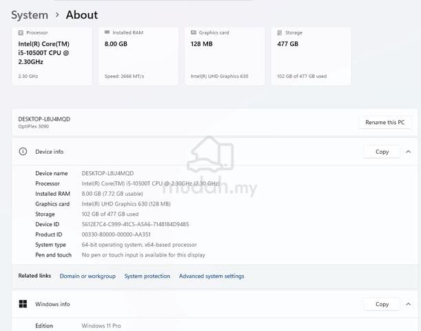The image size is (421, 331).
Task: Click '64-bit operating system' system type value
Action: click(x=139, y=245)
